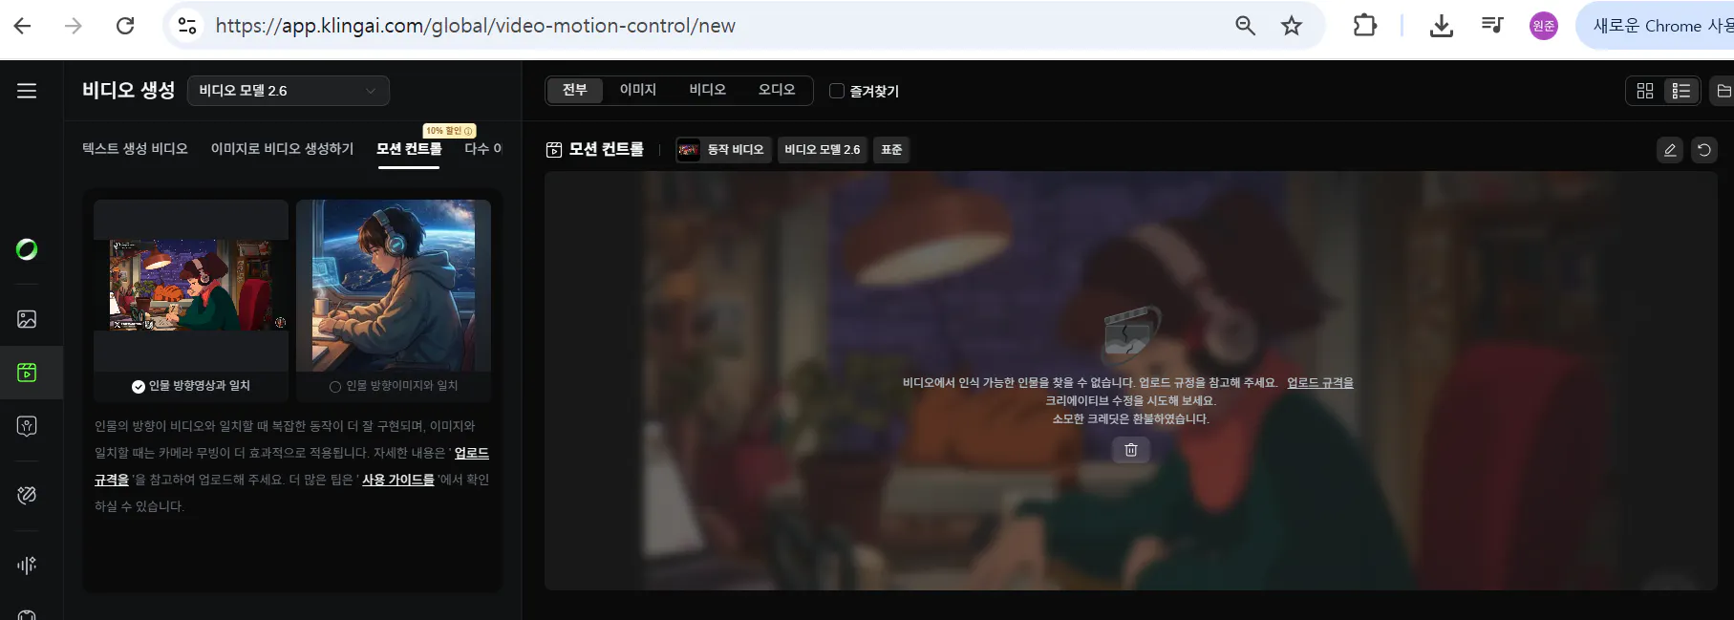Image resolution: width=1734 pixels, height=620 pixels.
Task: Select the video generation sidebar icon
Action: click(27, 373)
